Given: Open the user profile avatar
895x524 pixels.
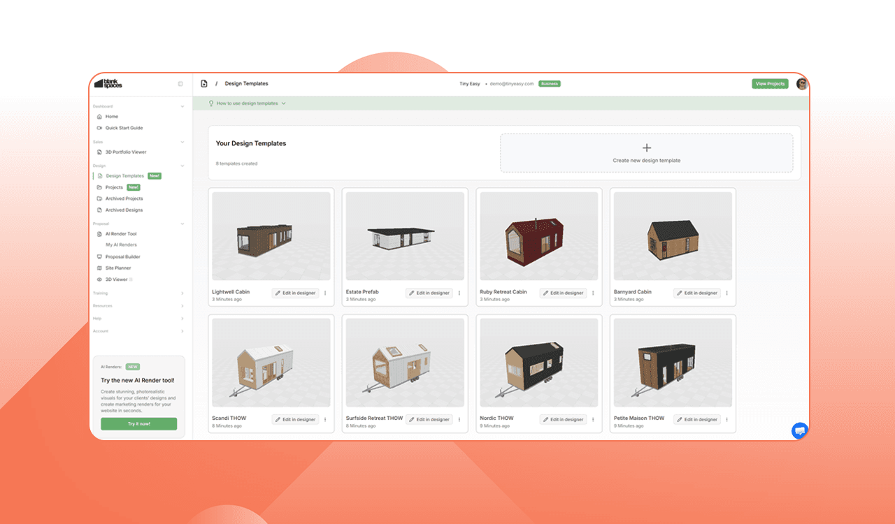Looking at the screenshot, I should point(801,84).
